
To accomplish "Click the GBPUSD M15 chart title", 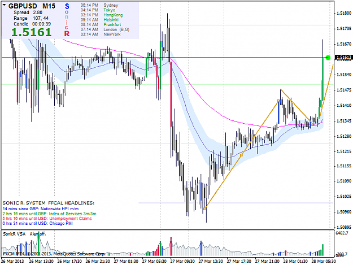I will point(32,6).
